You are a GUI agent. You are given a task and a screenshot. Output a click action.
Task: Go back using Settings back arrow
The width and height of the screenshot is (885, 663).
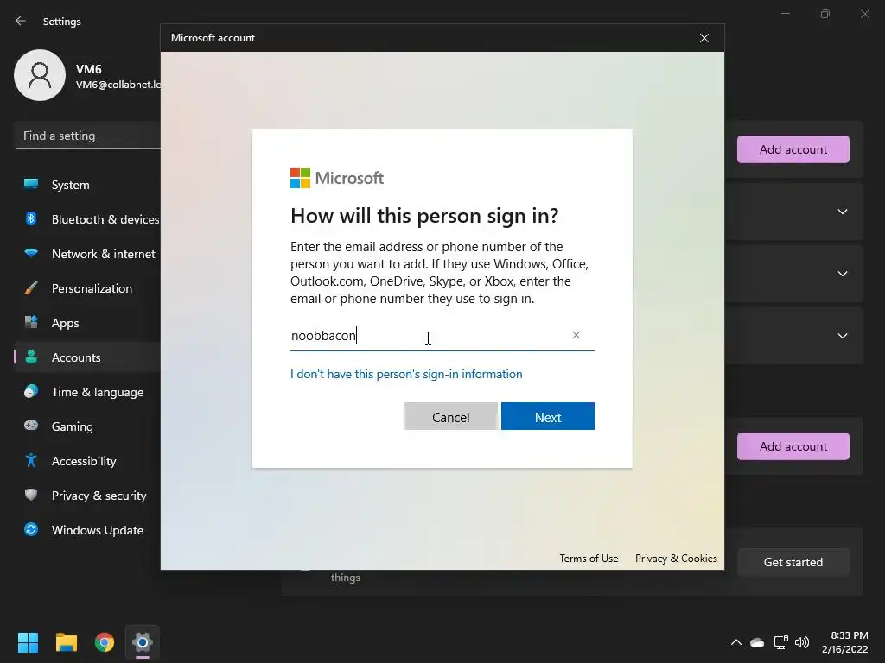click(21, 21)
